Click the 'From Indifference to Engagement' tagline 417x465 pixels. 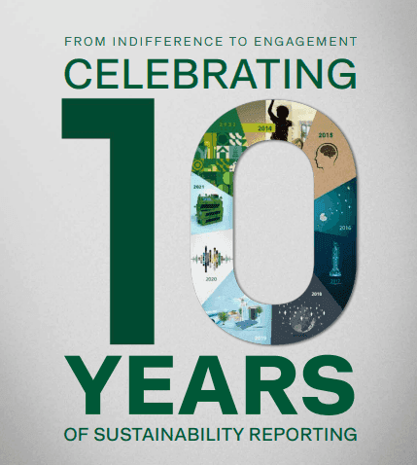point(211,42)
